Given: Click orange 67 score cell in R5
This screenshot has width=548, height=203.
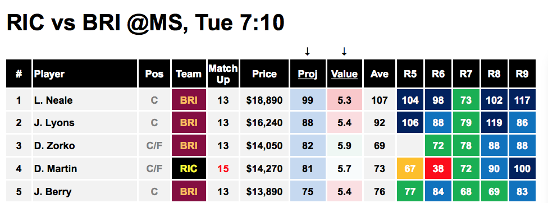Looking at the screenshot, I should [410, 169].
